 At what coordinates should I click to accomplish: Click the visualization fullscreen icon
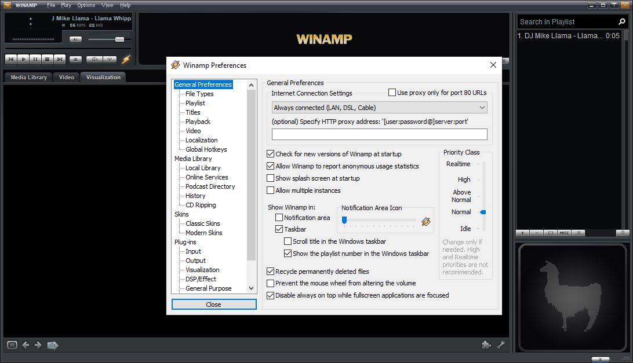pyautogui.click(x=12, y=345)
